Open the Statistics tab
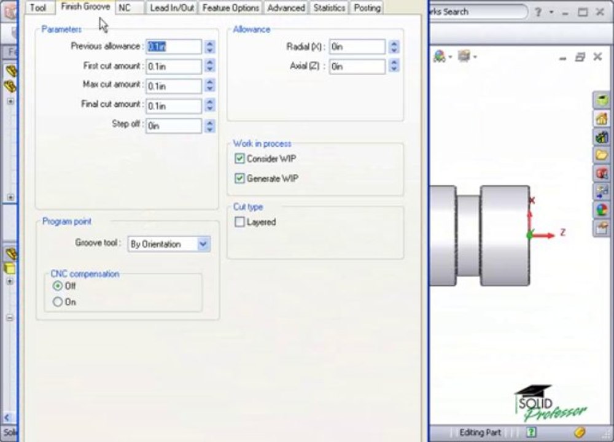614x442 pixels. click(x=329, y=7)
